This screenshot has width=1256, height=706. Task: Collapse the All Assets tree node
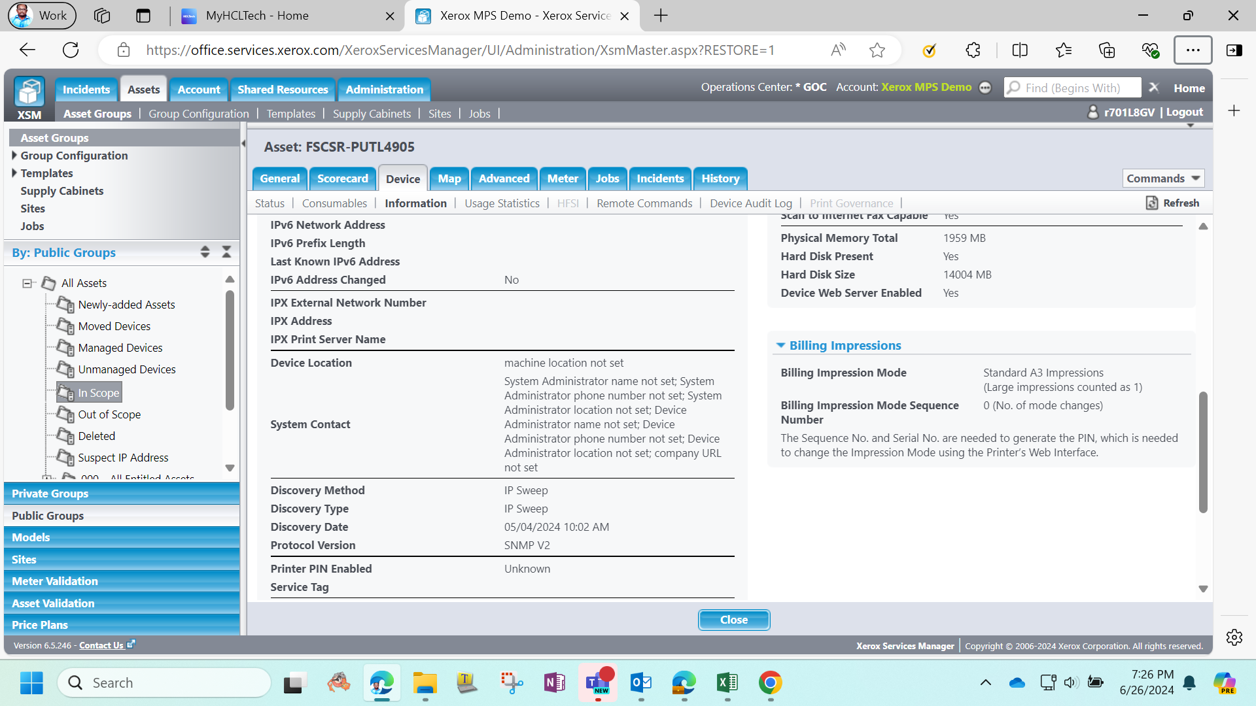tap(27, 283)
